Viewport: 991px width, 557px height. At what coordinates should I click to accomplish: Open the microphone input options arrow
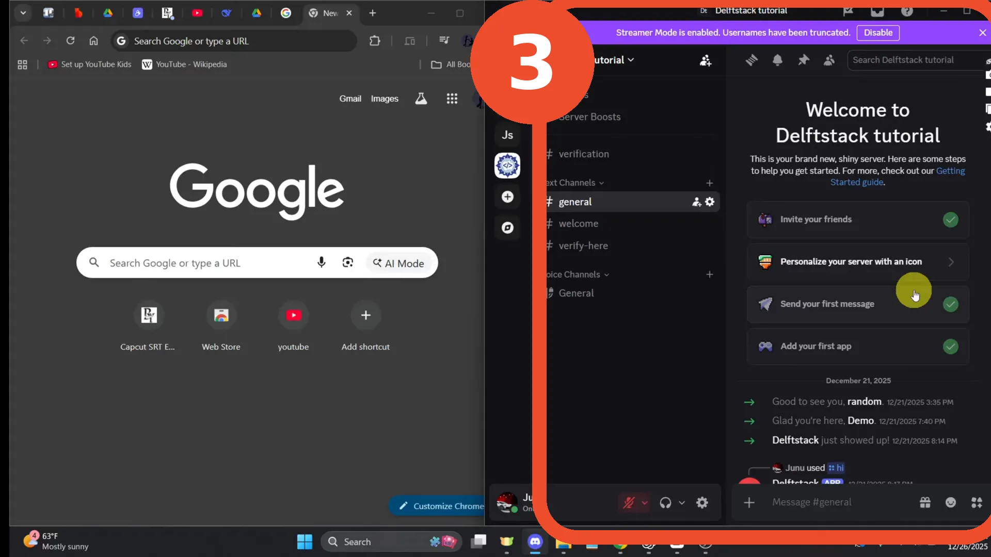pos(644,502)
